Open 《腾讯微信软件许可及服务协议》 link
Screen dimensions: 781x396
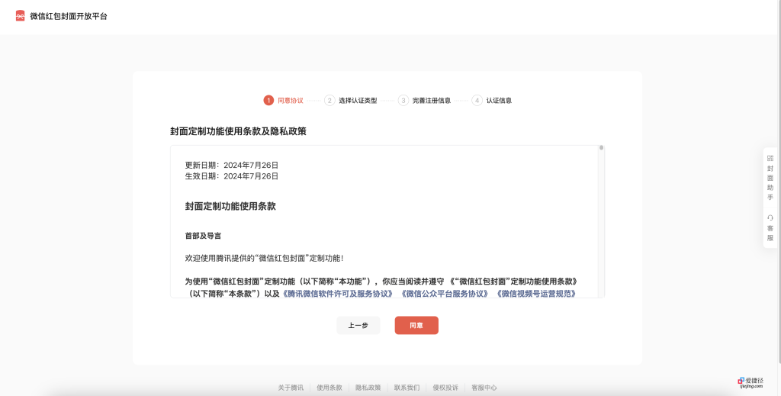(338, 294)
